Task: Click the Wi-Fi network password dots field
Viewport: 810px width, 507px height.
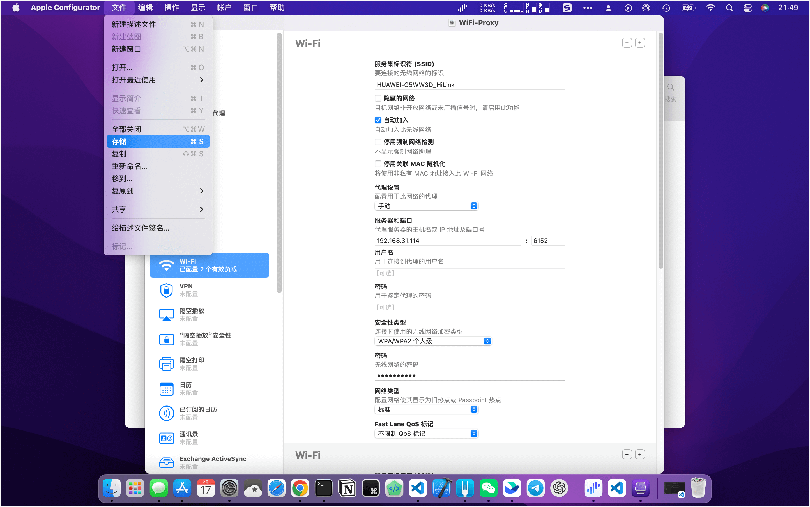Action: click(470, 376)
